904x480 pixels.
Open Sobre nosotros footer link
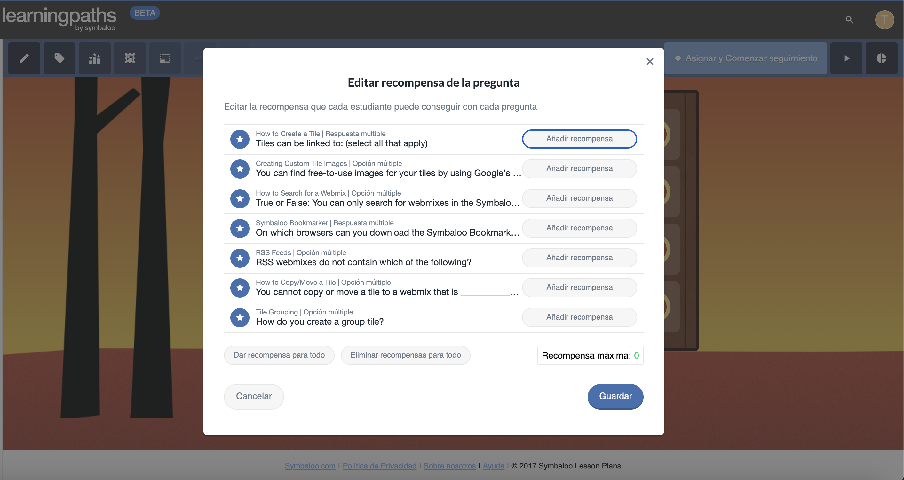coord(449,466)
